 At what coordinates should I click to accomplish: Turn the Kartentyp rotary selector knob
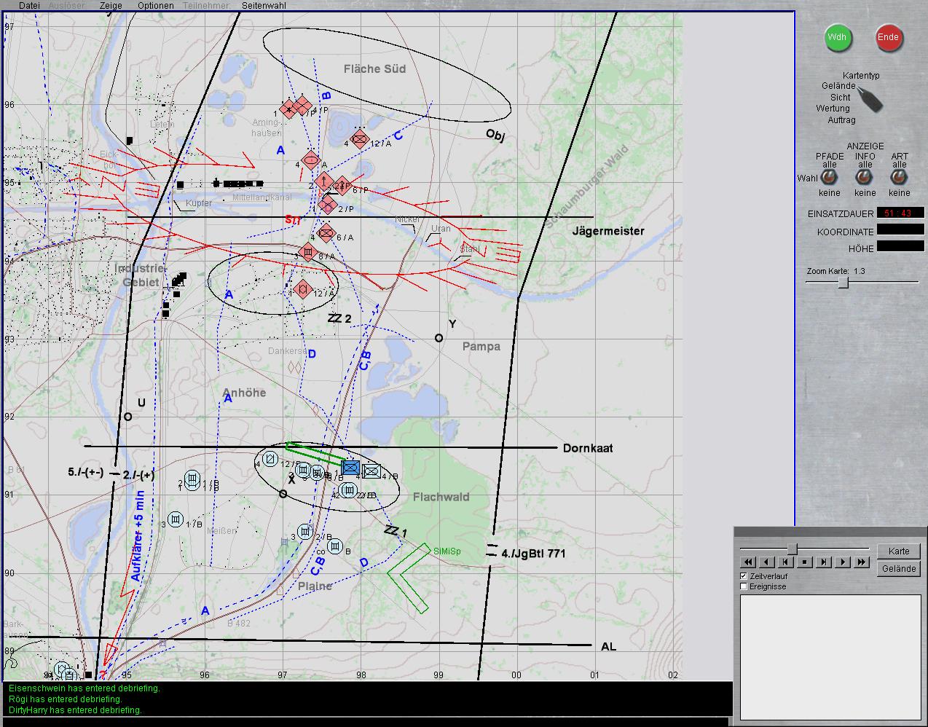click(x=869, y=99)
